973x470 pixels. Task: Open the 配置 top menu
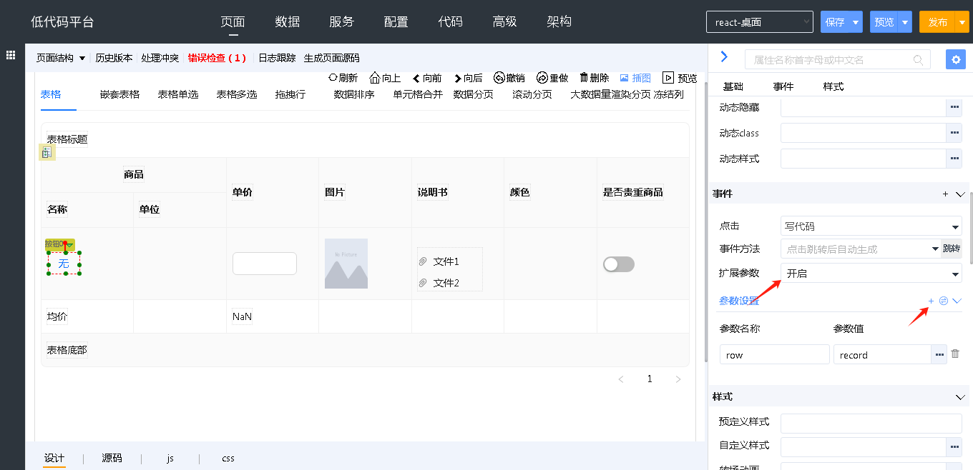point(396,21)
